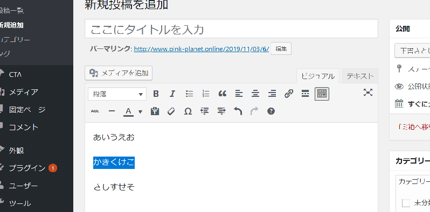430x212 pixels.
Task: Decrease paragraph indent
Action: (x=205, y=111)
